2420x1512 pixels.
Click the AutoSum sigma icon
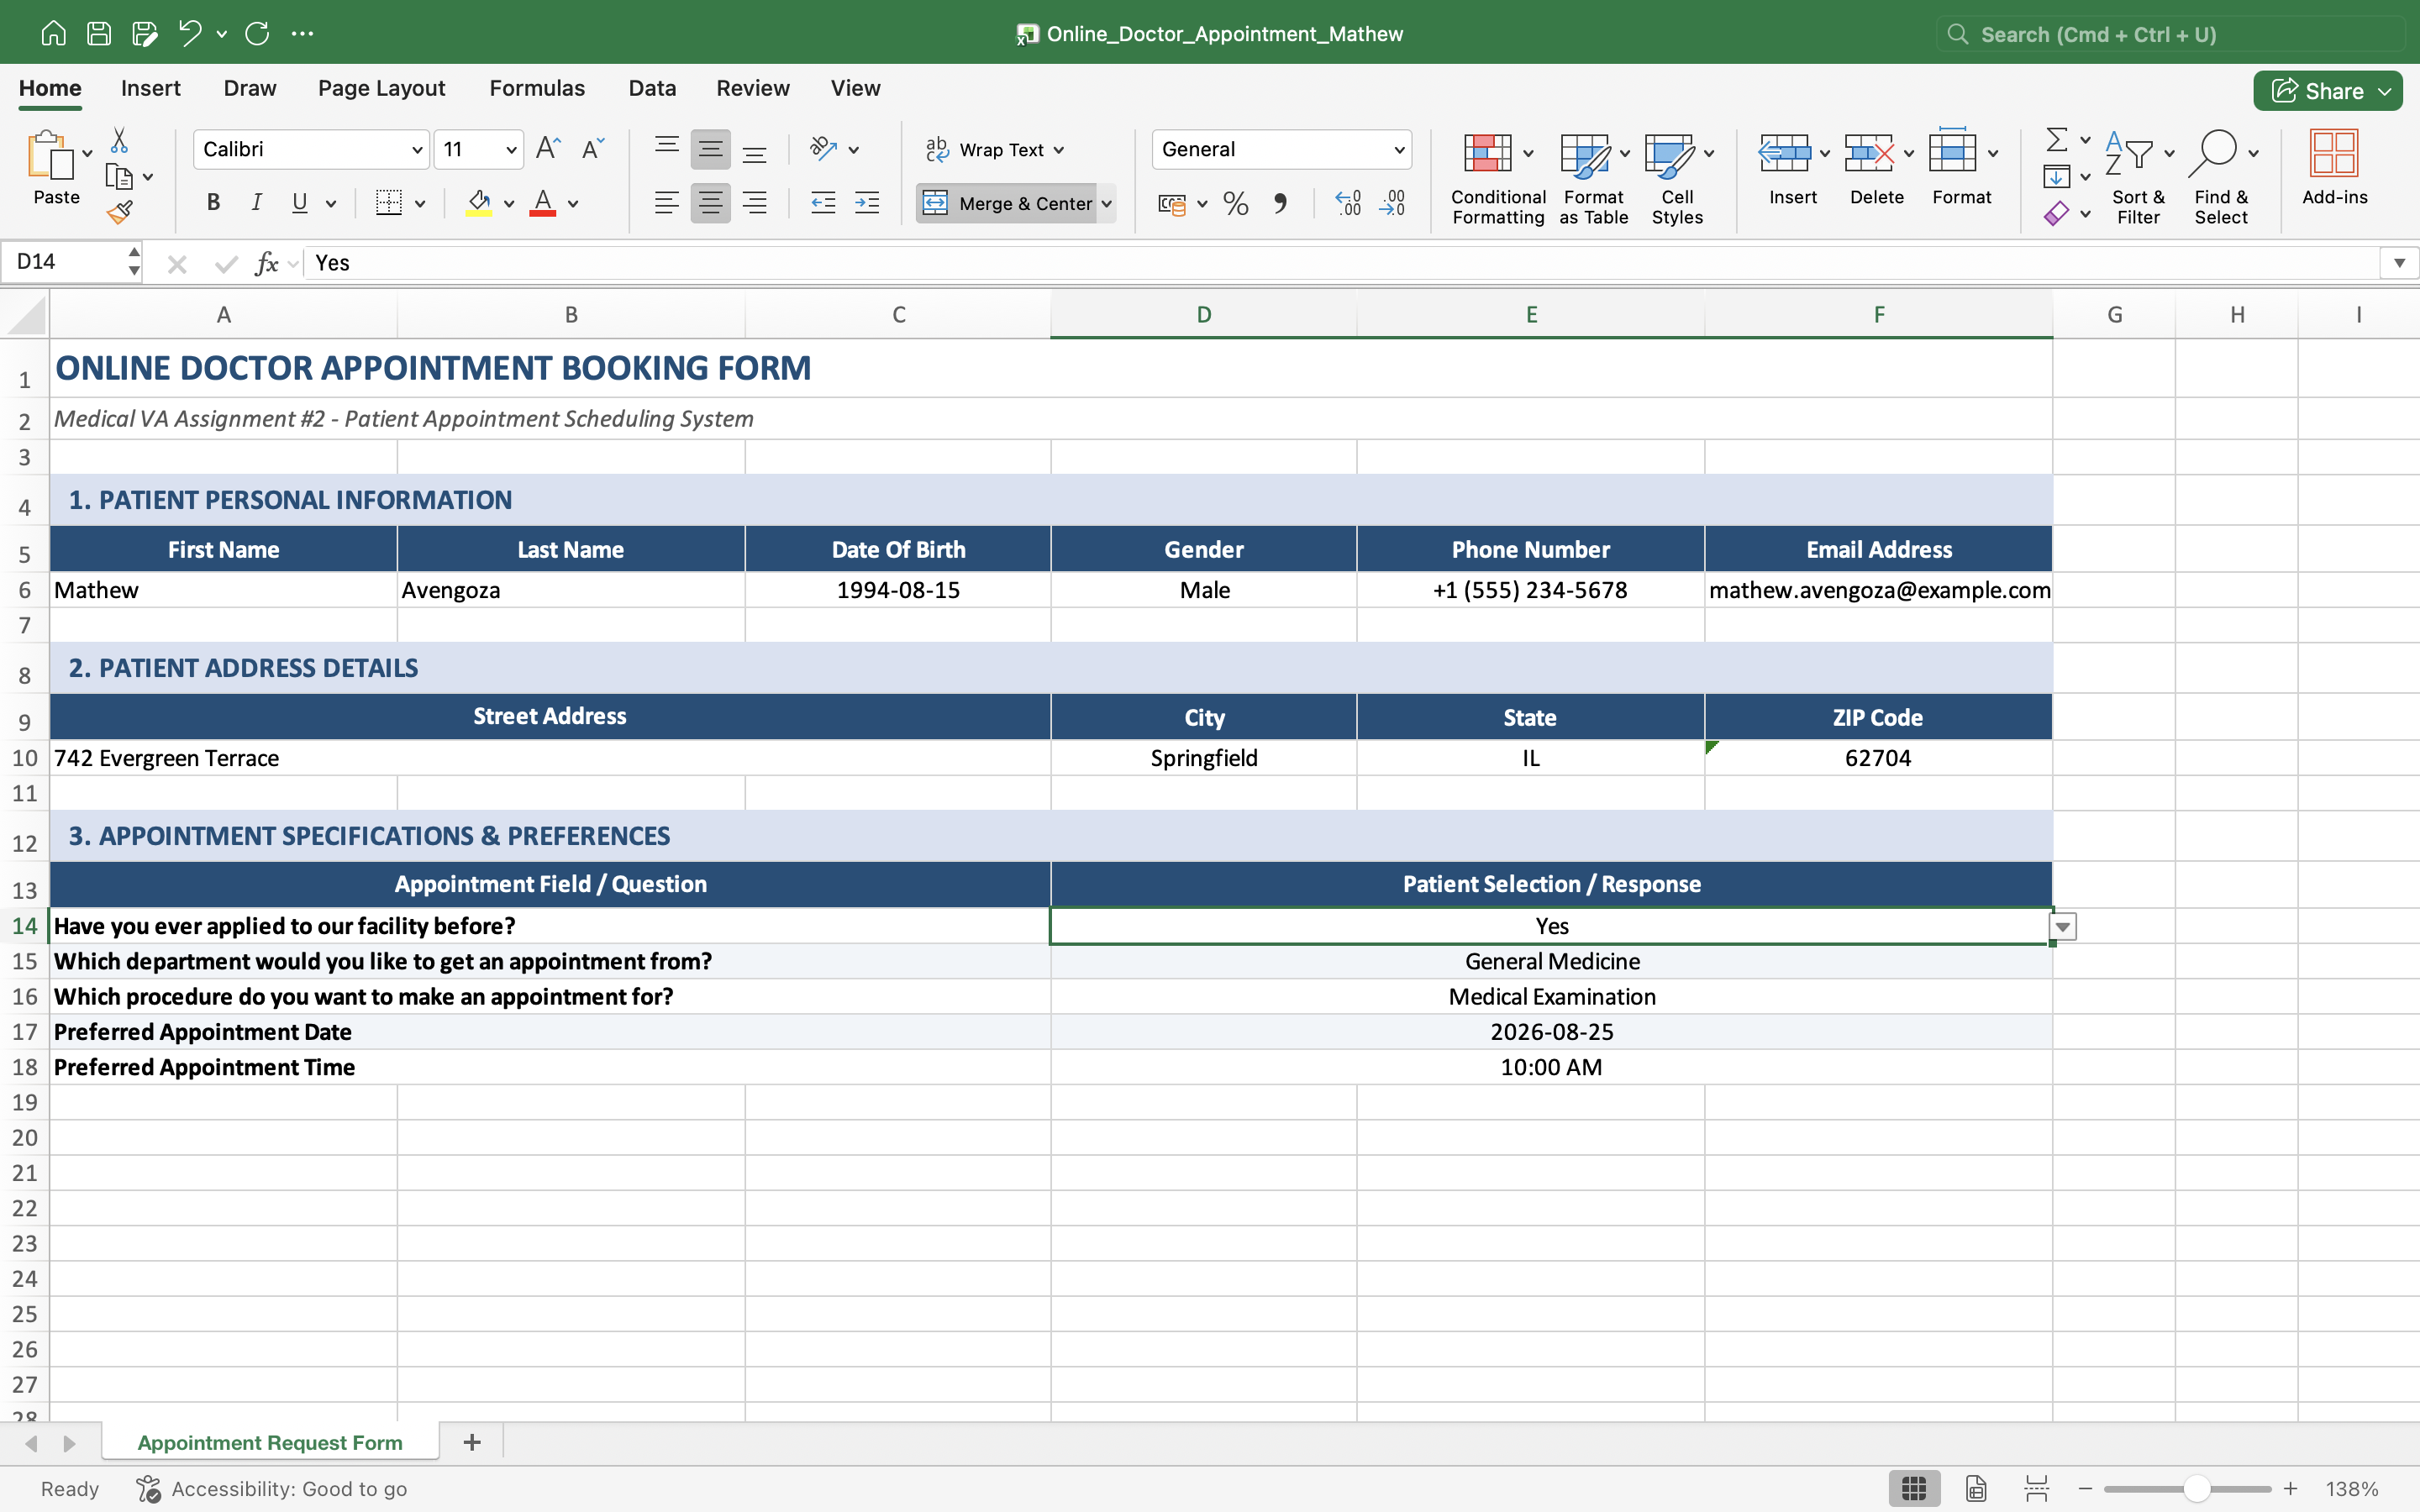[x=2056, y=139]
